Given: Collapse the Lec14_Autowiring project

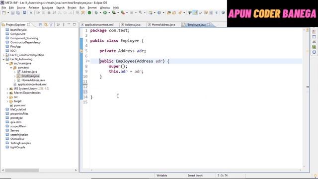Looking at the screenshot, I should pos(3,59).
